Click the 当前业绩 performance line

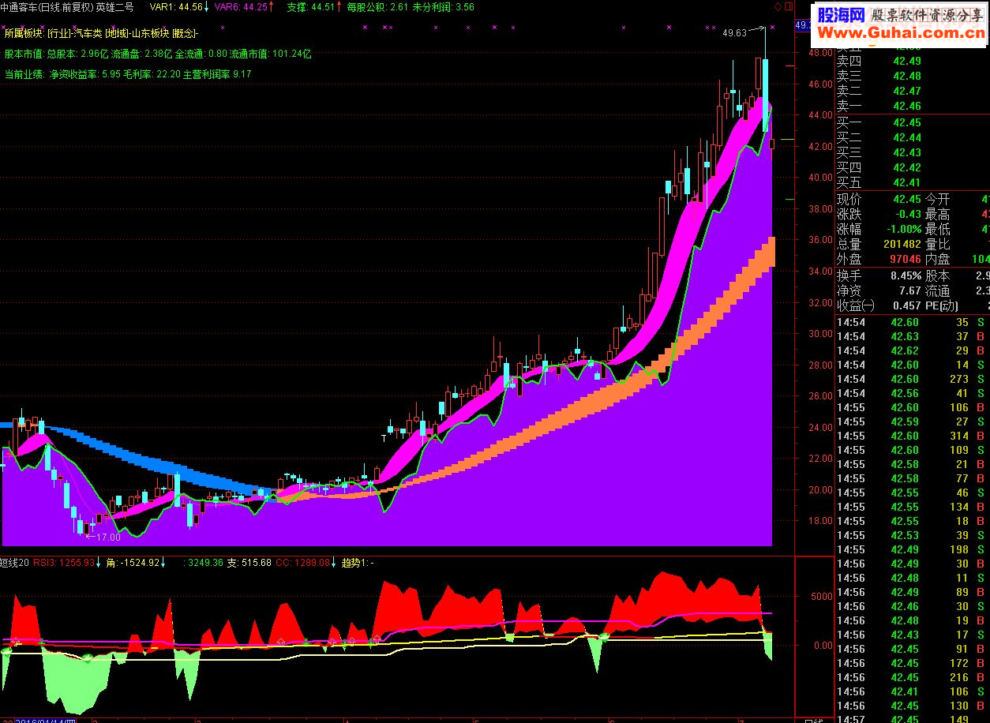(x=128, y=74)
